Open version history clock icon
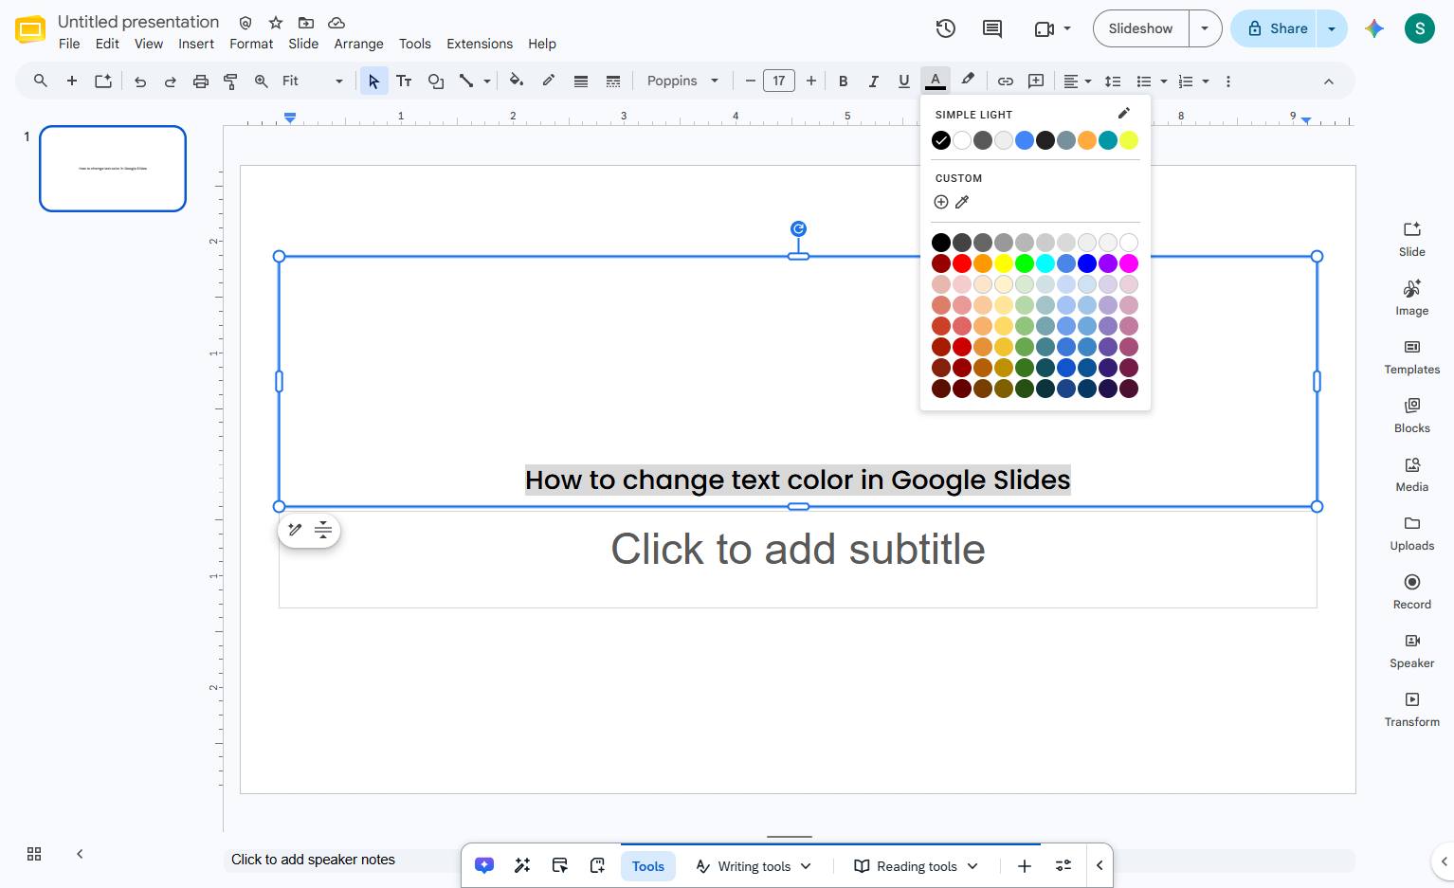Viewport: 1454px width, 888px height. (945, 28)
